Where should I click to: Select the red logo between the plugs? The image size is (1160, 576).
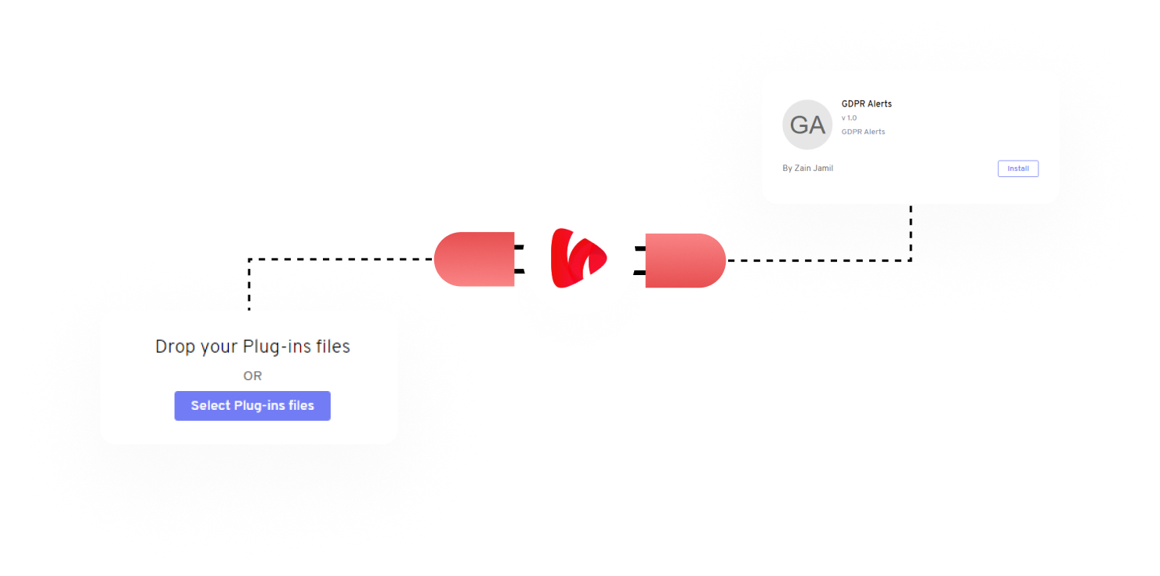pyautogui.click(x=578, y=259)
